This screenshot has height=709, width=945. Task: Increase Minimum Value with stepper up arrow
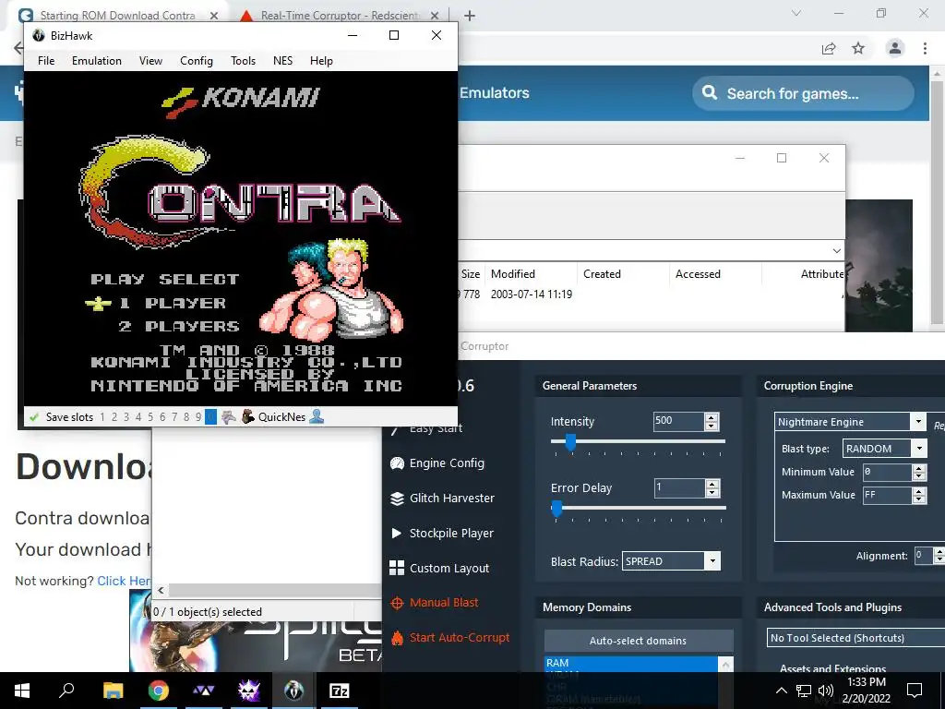(918, 468)
